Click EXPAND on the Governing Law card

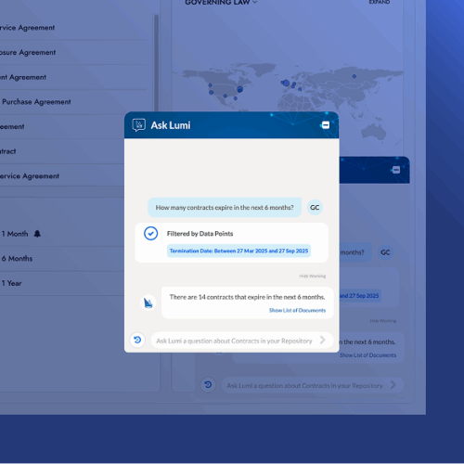point(380,2)
